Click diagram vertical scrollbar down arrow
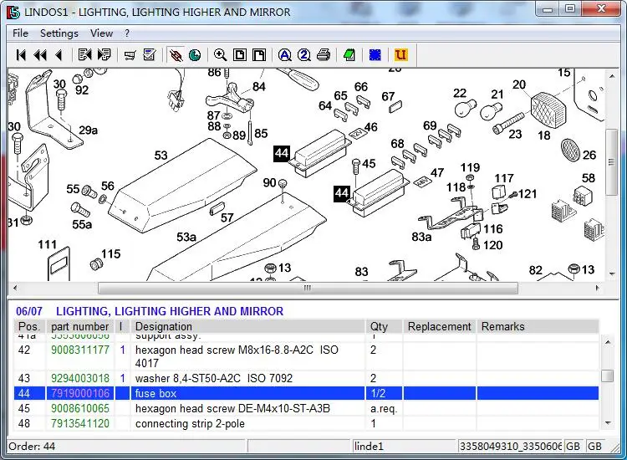This screenshot has width=627, height=460. pos(612,274)
